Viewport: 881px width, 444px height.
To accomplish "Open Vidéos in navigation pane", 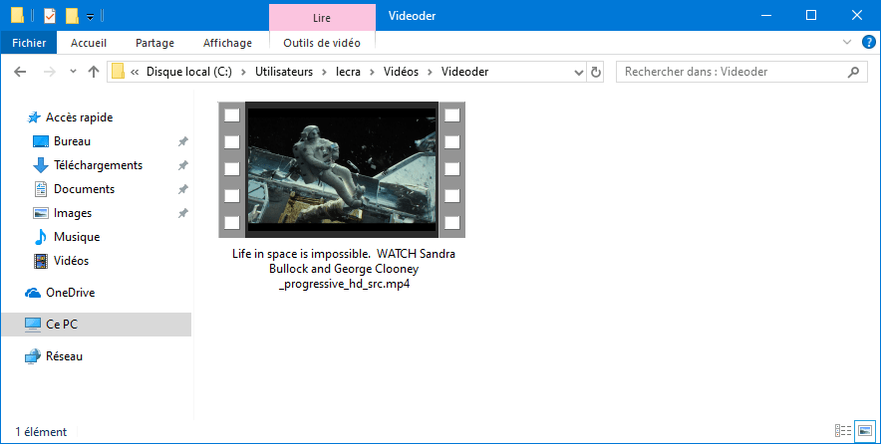I will coord(71,261).
